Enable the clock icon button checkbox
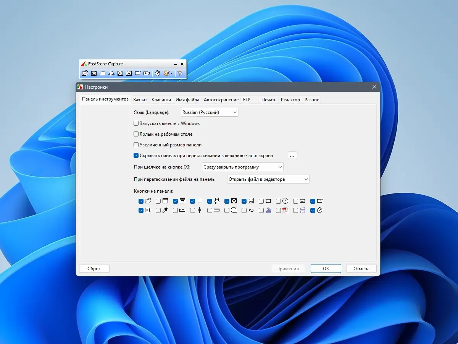The height and width of the screenshot is (344, 458). point(278,201)
